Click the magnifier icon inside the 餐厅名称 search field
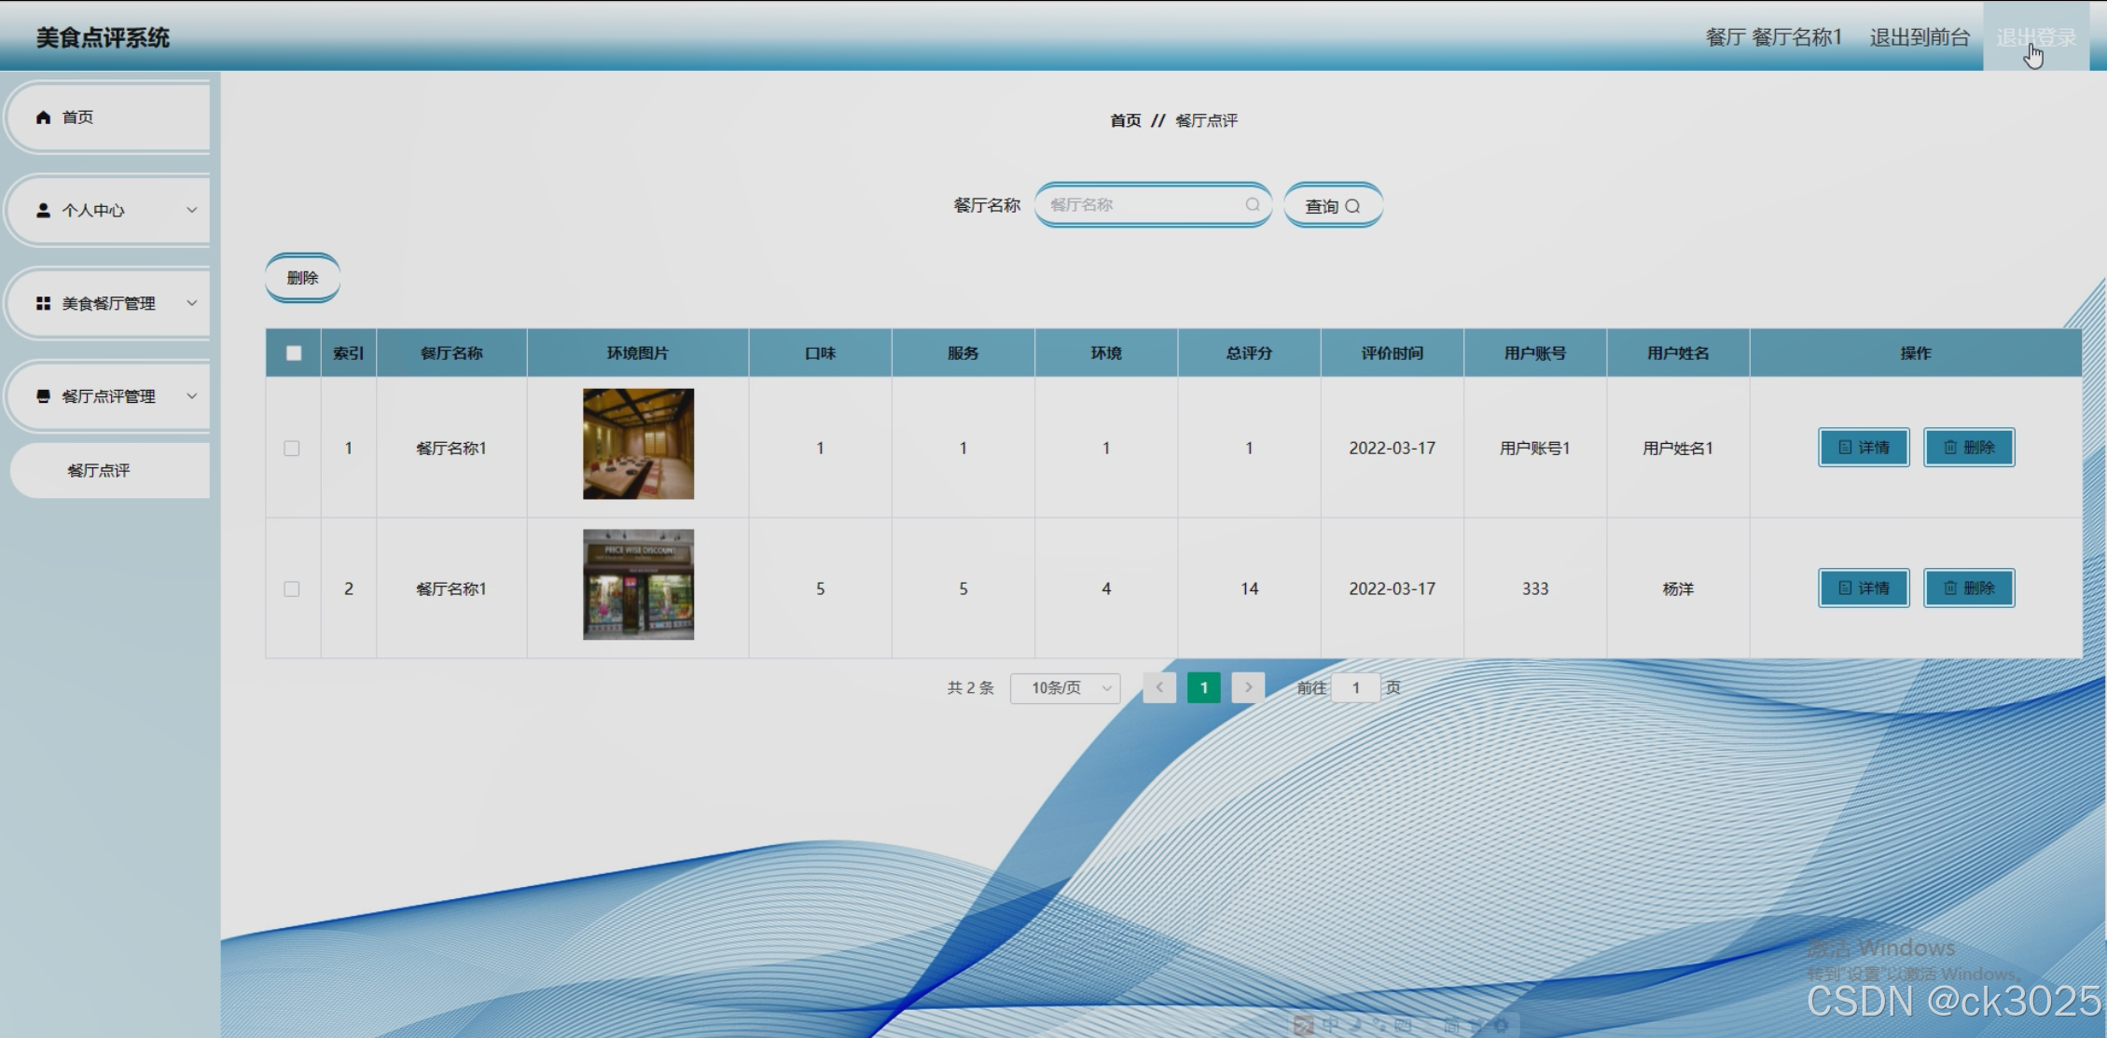 click(x=1253, y=205)
